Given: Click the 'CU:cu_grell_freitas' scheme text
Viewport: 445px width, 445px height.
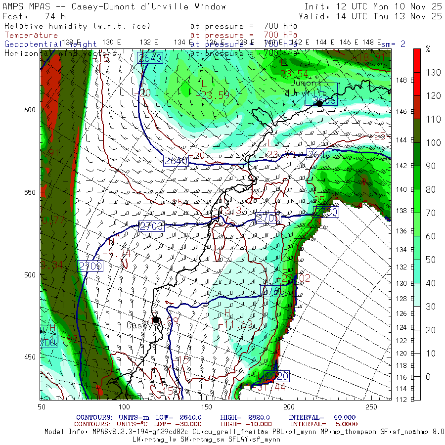Looking at the screenshot, I should (230, 432).
